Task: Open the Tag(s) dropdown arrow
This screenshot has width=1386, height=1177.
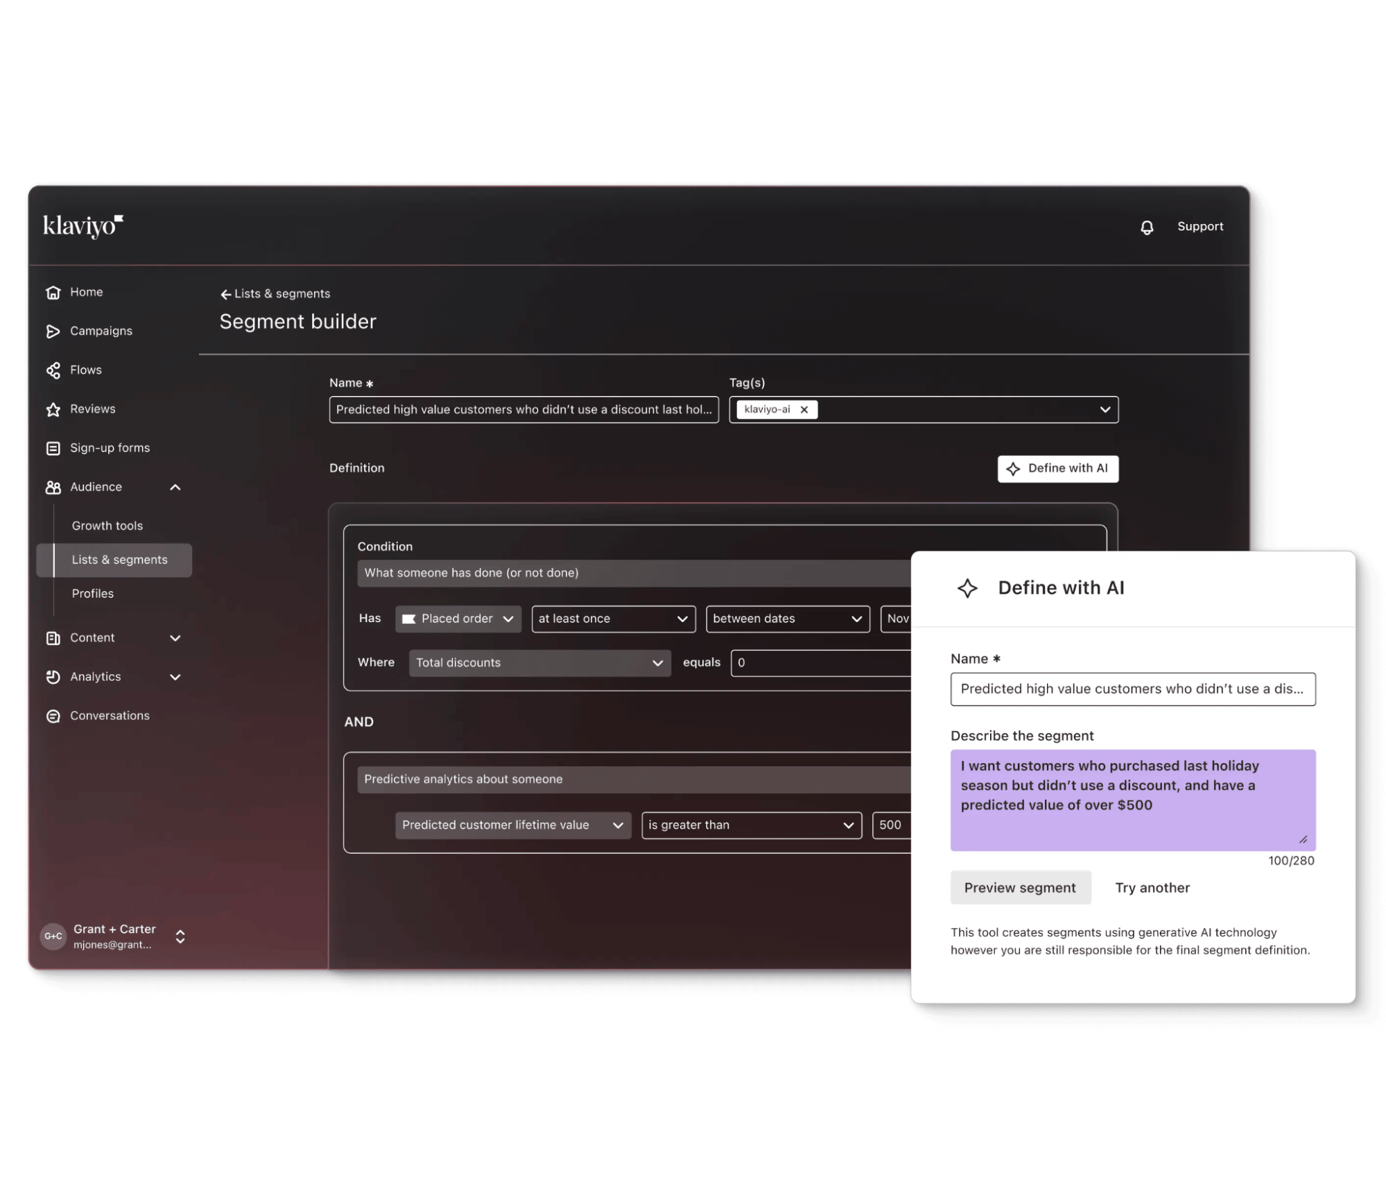Action: (x=1105, y=409)
